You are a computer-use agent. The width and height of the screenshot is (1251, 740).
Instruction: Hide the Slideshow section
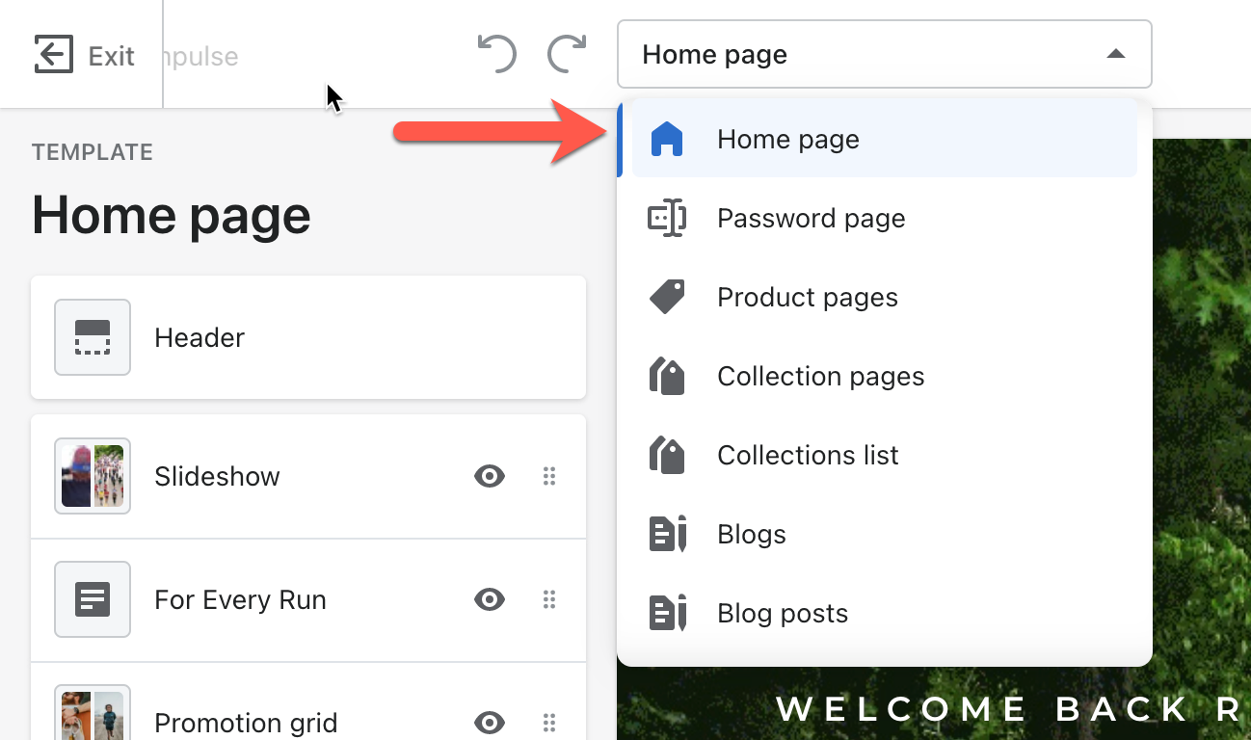pos(490,476)
